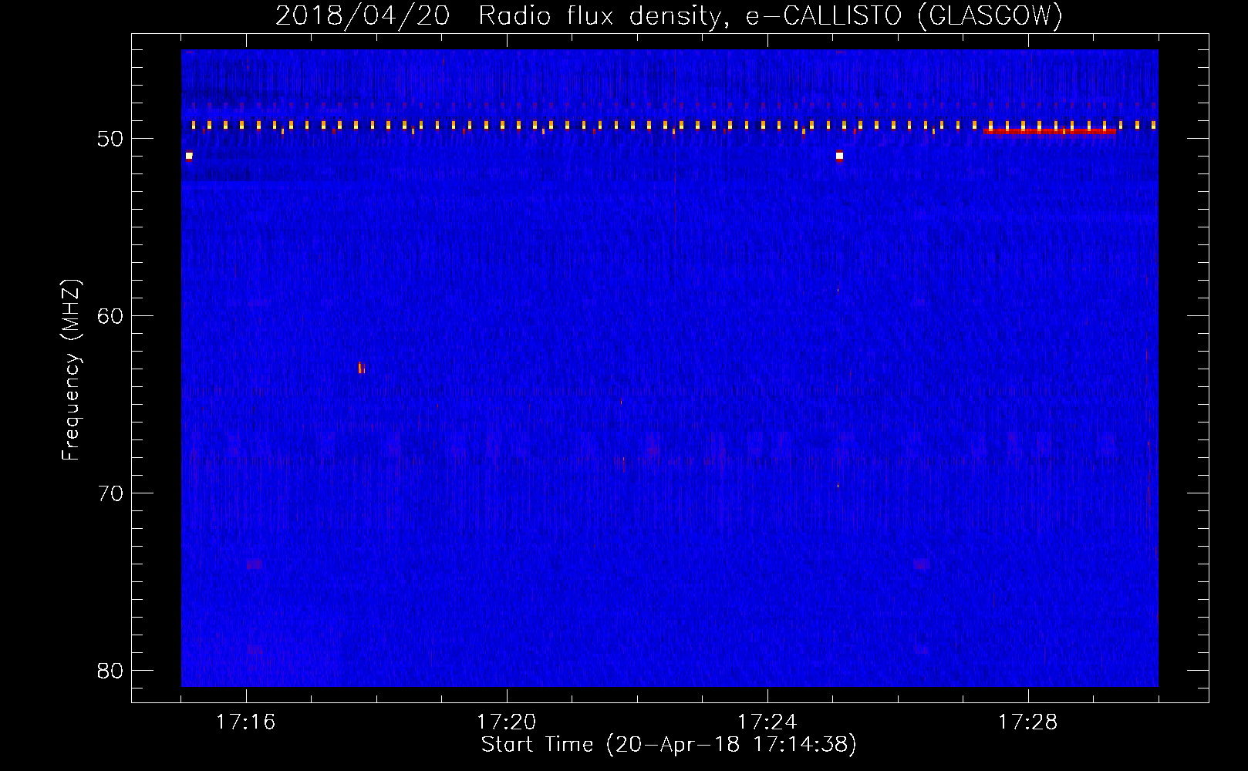Screen dimensions: 1248x771
Task: Select the 'Frequency (MHZ)' y-axis label
Action: (71, 370)
